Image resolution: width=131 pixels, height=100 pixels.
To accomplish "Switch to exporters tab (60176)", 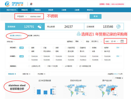I will point(34,36).
